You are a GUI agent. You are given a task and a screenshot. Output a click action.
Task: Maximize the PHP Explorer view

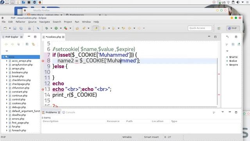coord(35,37)
